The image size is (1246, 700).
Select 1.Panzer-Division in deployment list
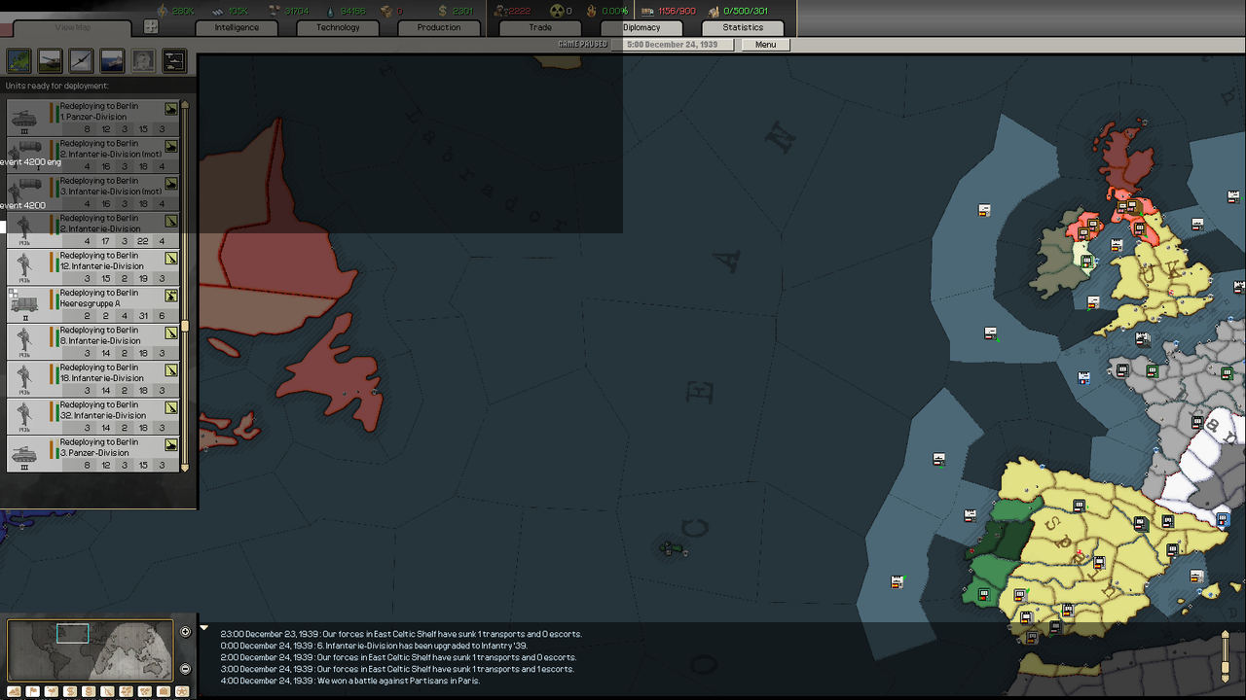[93, 118]
